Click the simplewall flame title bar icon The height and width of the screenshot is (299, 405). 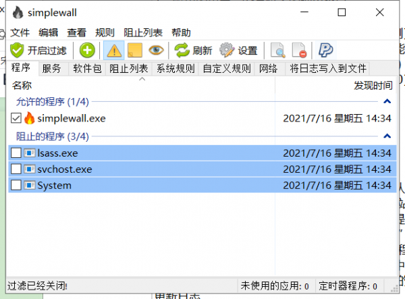point(18,12)
